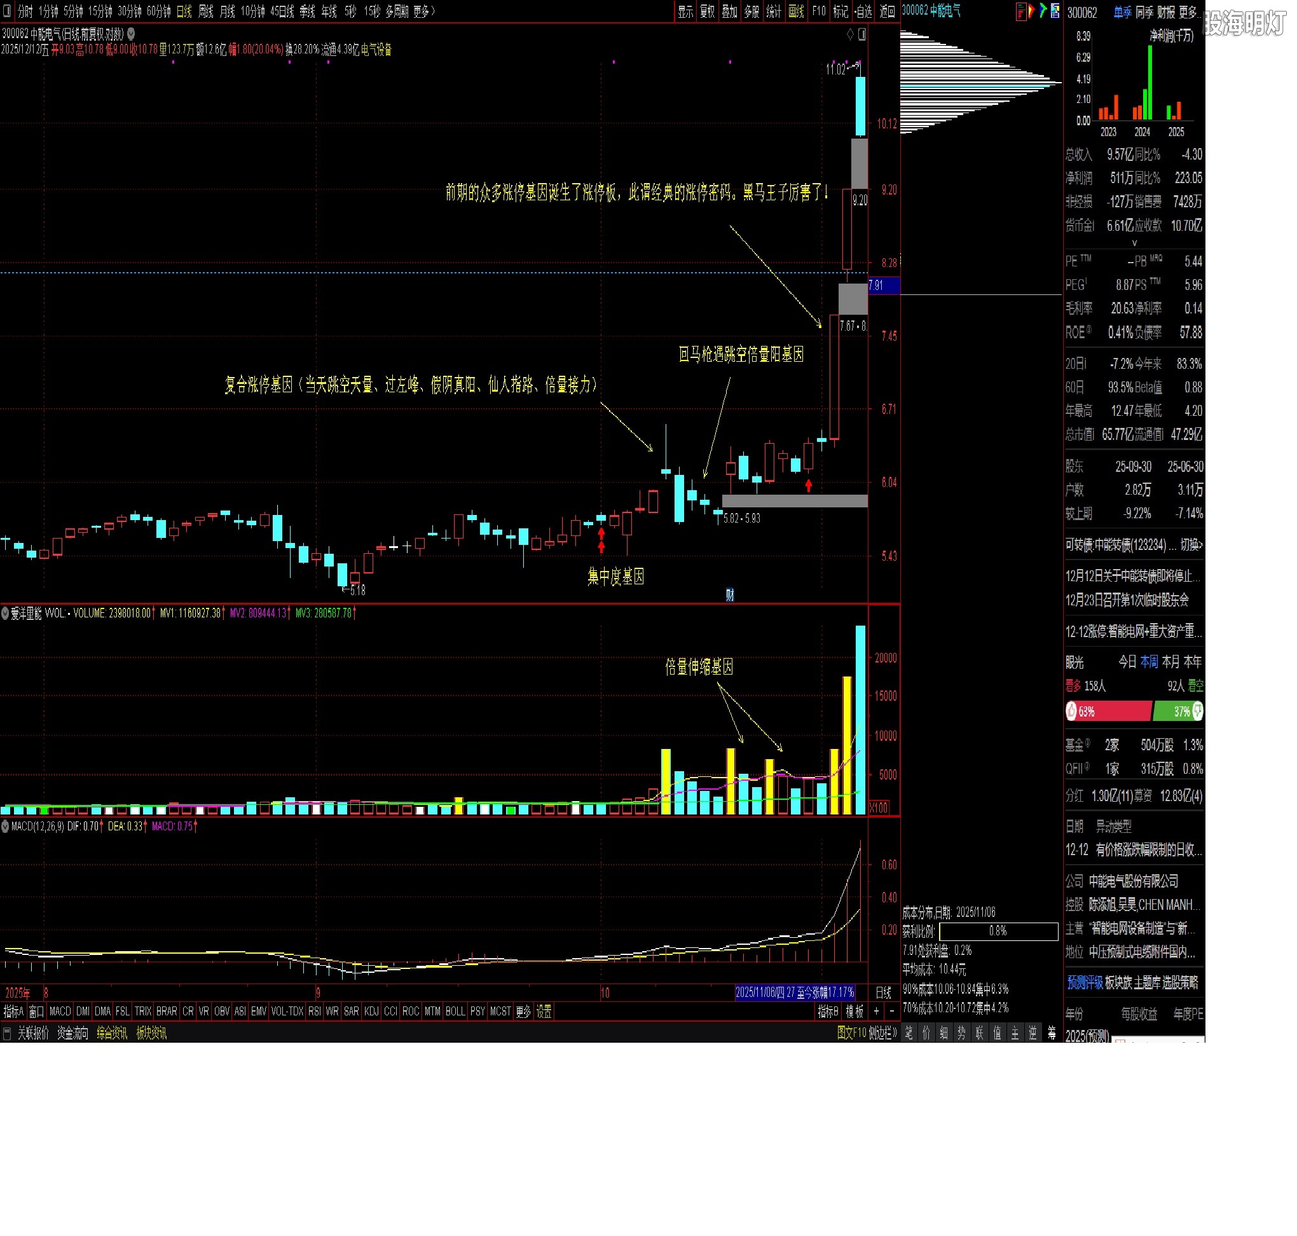1297x1236 pixels.
Task: Click the settings dropdown icon beside stock title
Action: [x=131, y=34]
